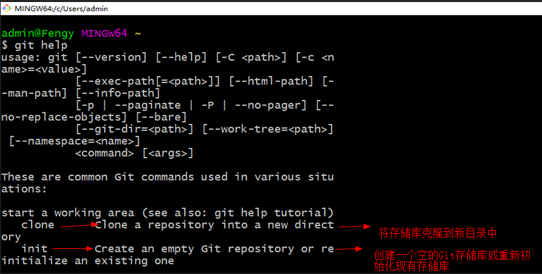This screenshot has width=542, height=274.
Task: Click the '[--git-dir=<path>]' option
Action: point(134,130)
